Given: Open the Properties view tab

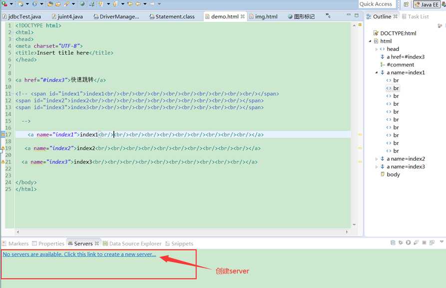Looking at the screenshot, I should point(48,244).
